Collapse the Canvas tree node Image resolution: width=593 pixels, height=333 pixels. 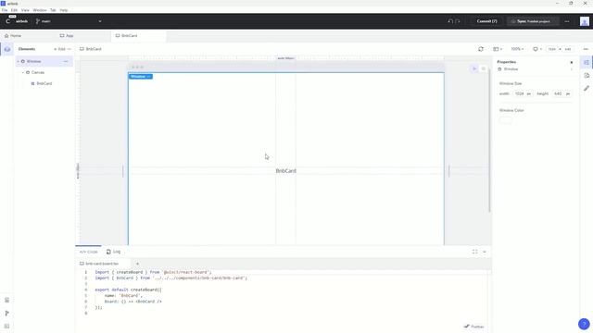pos(22,72)
